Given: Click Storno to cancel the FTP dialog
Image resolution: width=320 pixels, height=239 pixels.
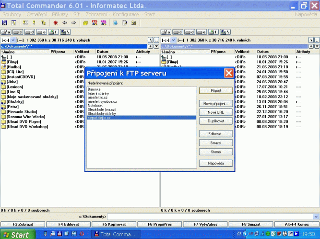Looking at the screenshot, I should pos(215,152).
